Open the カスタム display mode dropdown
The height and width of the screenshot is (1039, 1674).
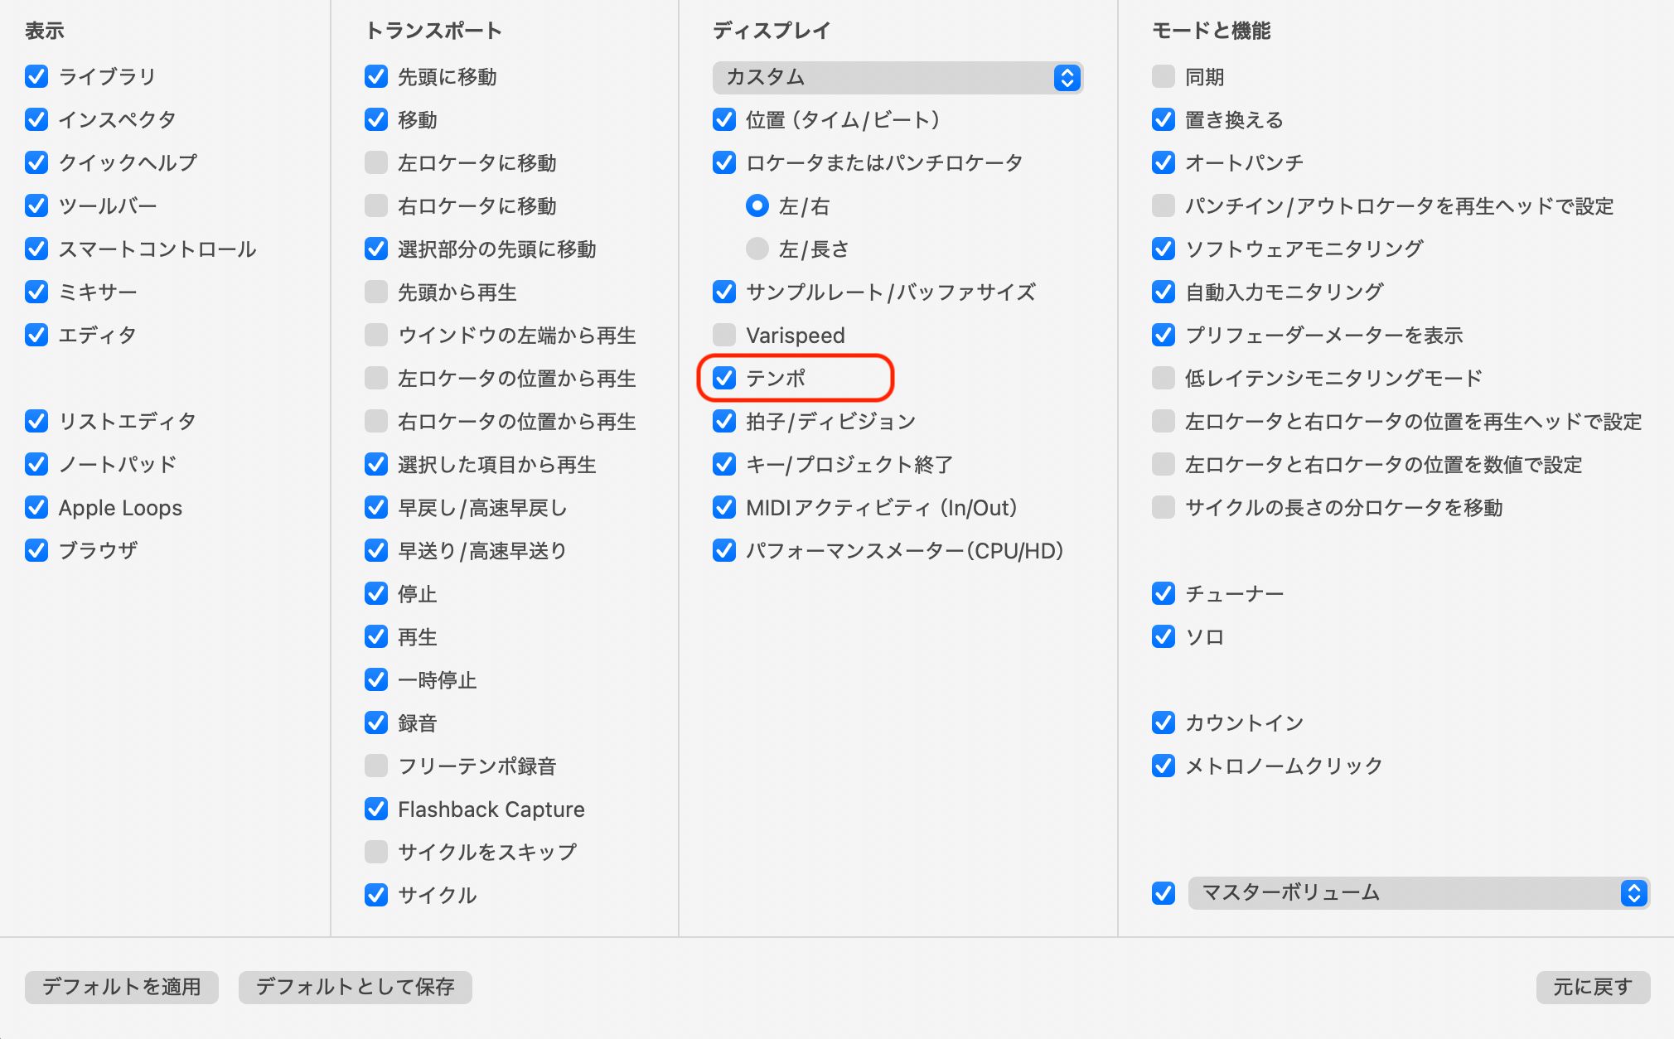897,77
